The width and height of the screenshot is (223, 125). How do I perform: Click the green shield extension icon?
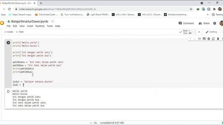click(198, 9)
